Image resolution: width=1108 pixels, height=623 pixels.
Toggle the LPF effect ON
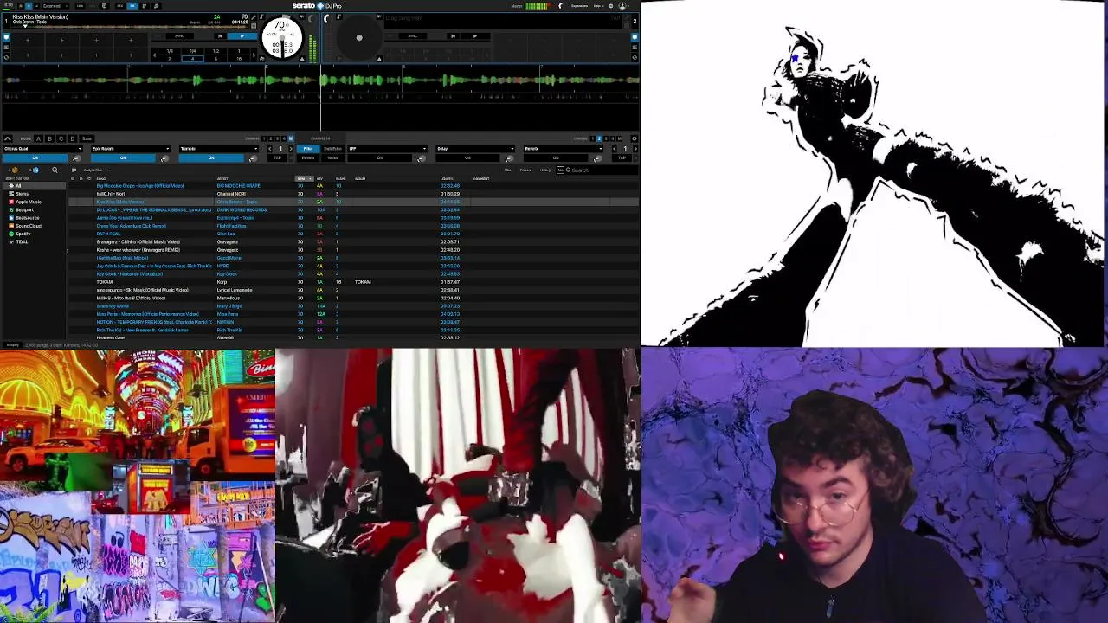click(379, 158)
